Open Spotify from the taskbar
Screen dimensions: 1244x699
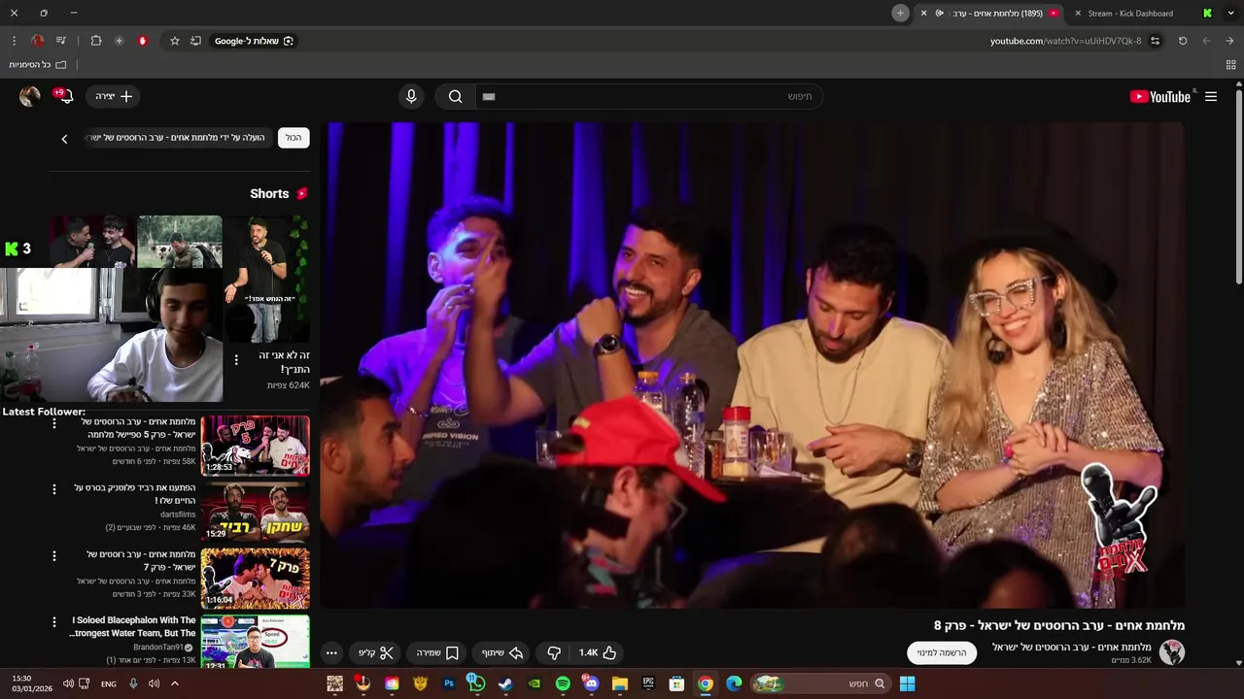pos(563,684)
